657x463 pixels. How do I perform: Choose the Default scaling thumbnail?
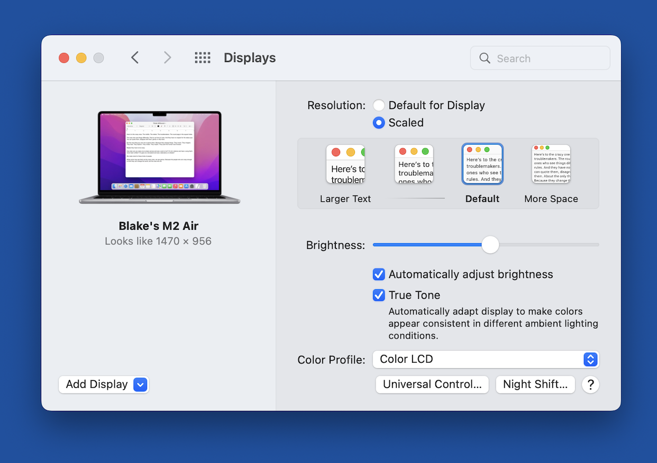(482, 164)
